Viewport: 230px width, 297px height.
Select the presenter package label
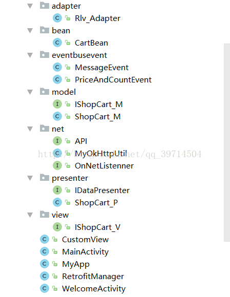(x=70, y=178)
